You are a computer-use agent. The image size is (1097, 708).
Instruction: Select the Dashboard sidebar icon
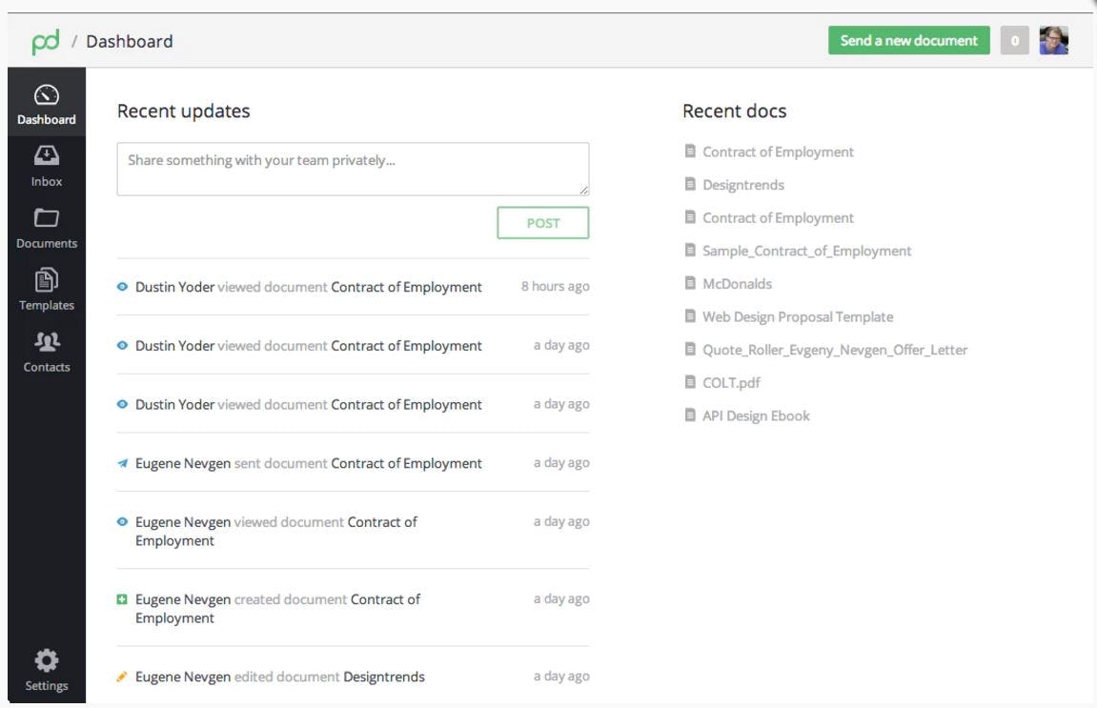[x=46, y=104]
